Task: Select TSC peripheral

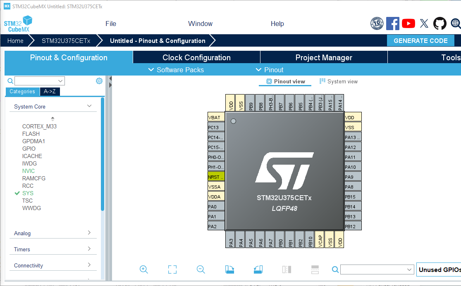Action: click(27, 201)
